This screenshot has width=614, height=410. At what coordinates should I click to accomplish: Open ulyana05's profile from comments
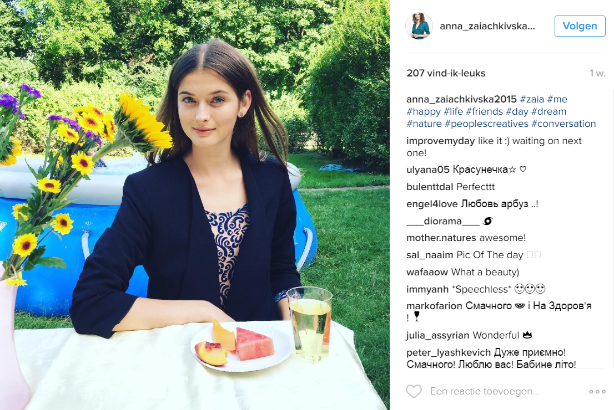[x=427, y=170]
